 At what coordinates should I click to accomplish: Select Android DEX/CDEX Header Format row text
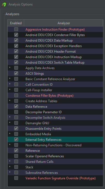50,52
